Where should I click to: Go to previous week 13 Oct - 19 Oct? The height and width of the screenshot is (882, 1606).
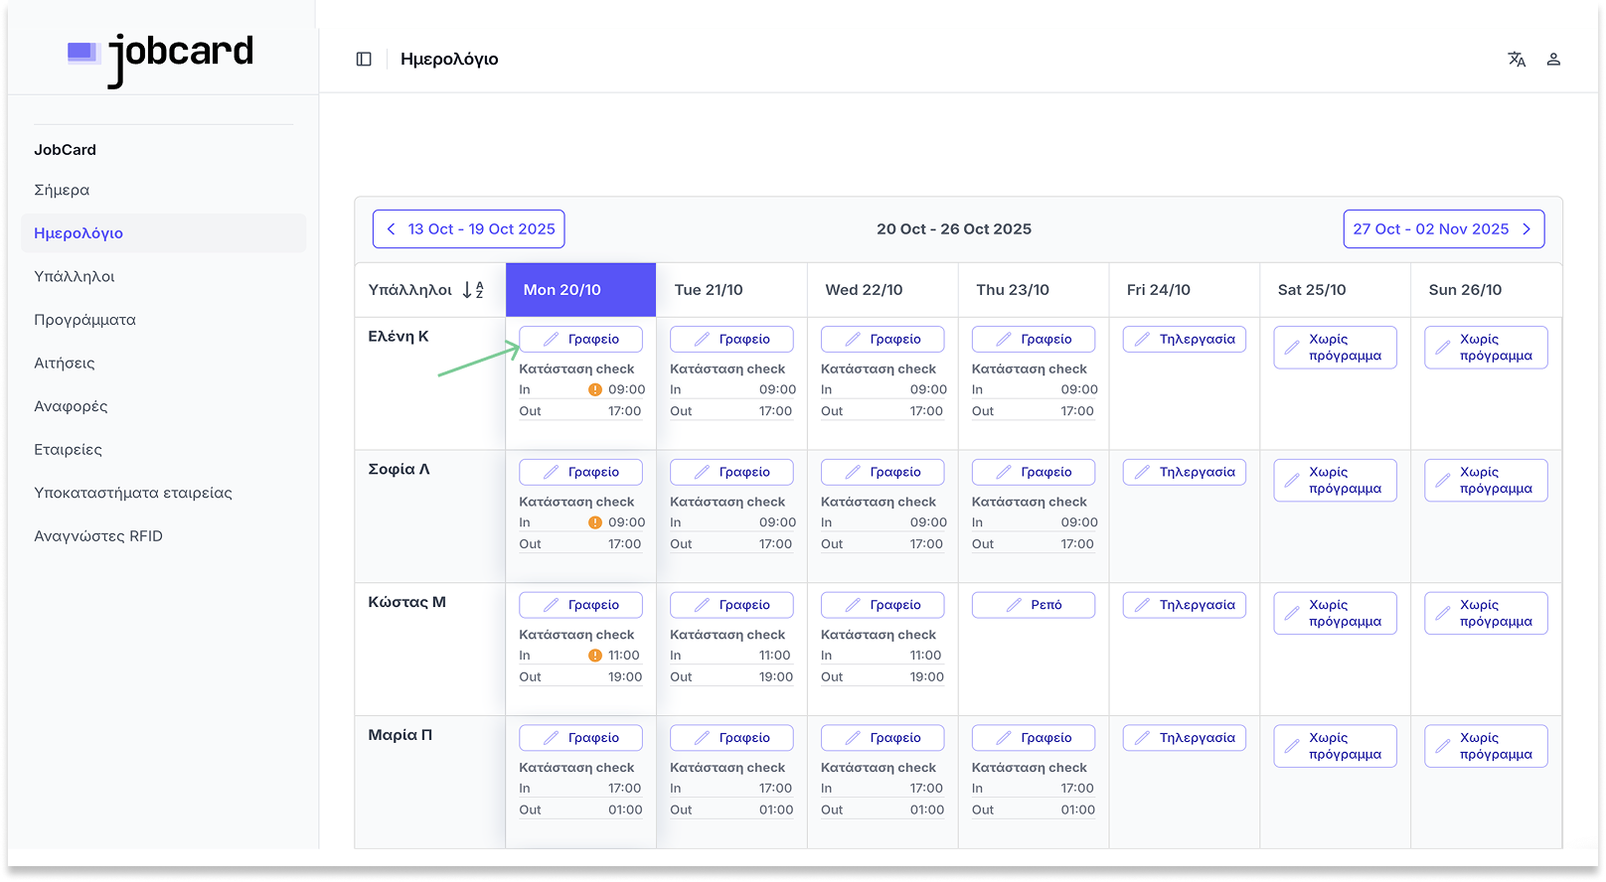click(x=469, y=229)
